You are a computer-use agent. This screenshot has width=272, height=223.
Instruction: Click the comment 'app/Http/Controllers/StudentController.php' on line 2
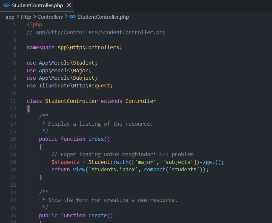coord(101,32)
